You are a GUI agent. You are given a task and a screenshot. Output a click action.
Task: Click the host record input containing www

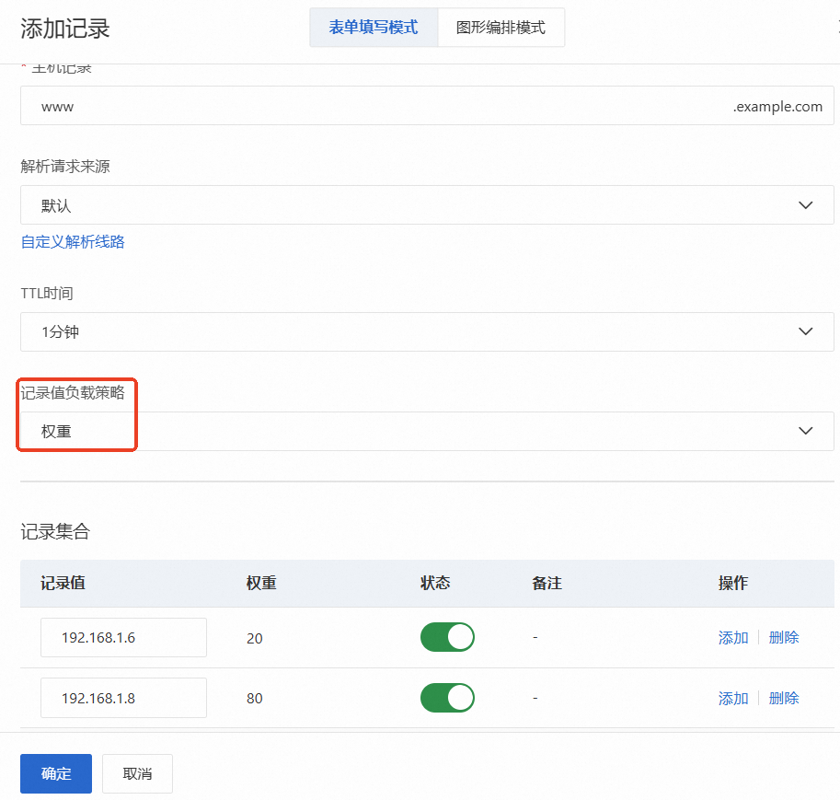coord(427,106)
